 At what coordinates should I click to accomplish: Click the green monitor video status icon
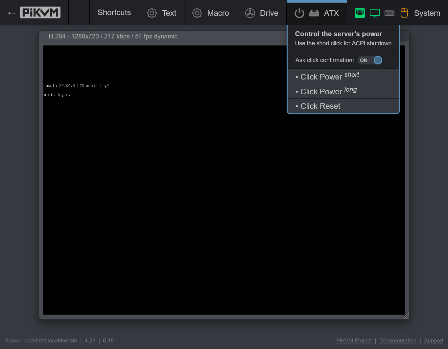tap(375, 13)
